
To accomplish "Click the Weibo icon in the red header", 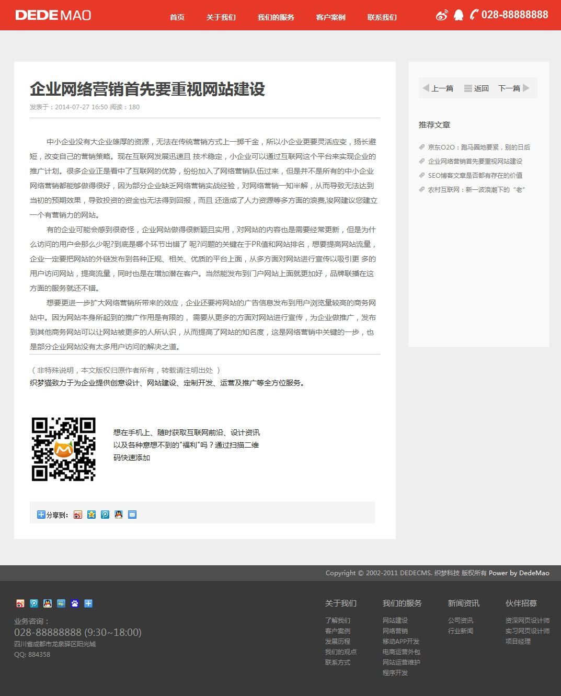I will click(442, 15).
